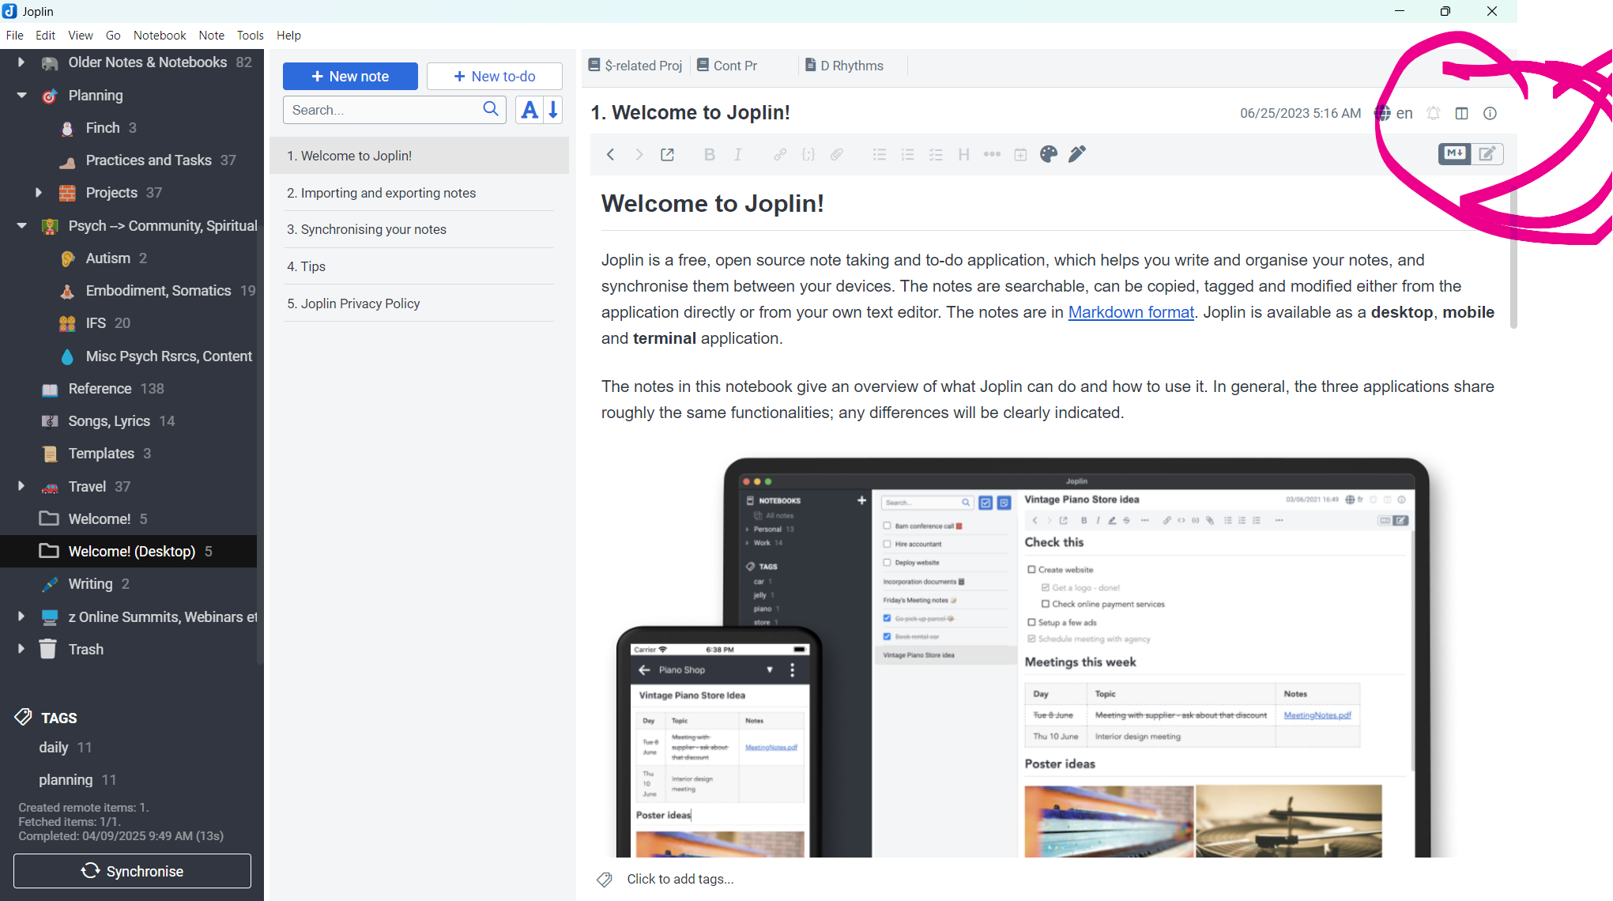Expand the Older Notes & Notebooks notebook
1613x901 pixels.
(x=21, y=62)
